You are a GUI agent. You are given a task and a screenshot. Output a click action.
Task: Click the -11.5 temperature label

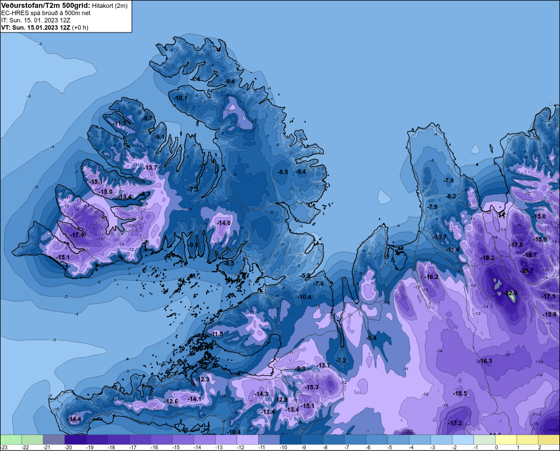(x=216, y=334)
